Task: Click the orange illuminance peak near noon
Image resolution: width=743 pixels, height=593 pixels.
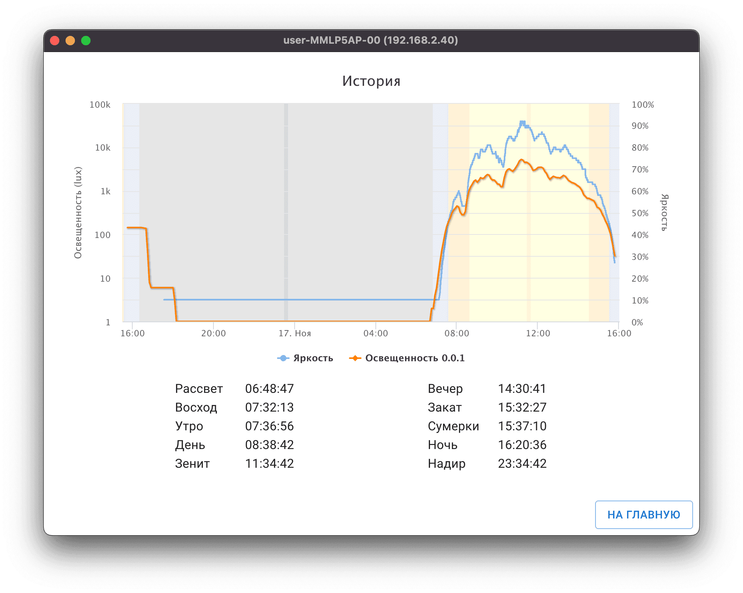Action: [521, 160]
